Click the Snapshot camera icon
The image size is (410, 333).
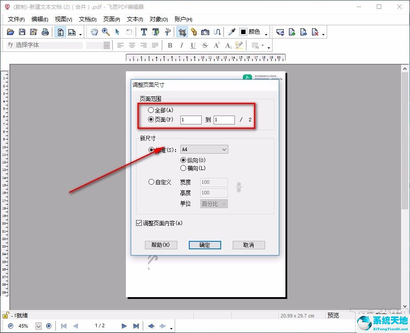pos(205,32)
